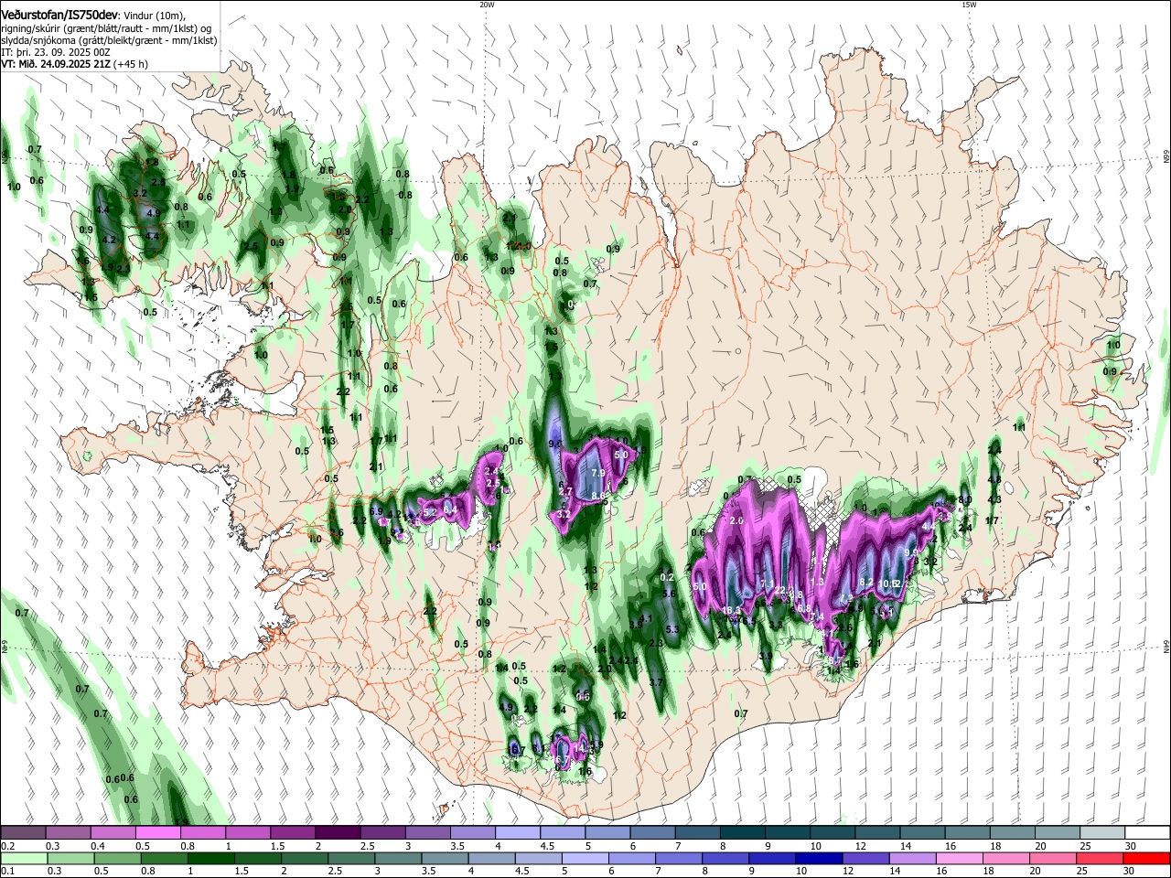Screen dimensions: 1171x878
Task: Click the '9.6' precipitation value on the map
Action: [554, 444]
